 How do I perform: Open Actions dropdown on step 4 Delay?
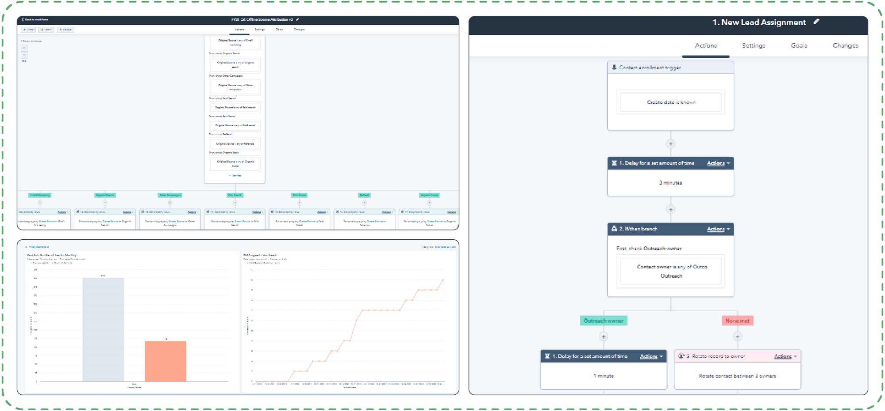pyautogui.click(x=651, y=356)
